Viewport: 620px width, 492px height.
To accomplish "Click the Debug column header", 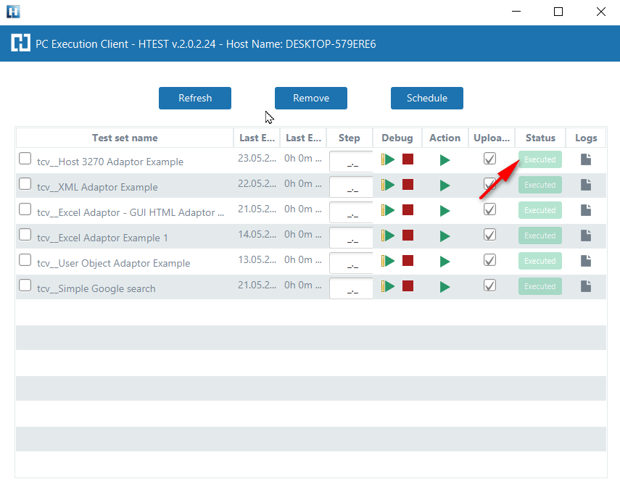I will (397, 138).
